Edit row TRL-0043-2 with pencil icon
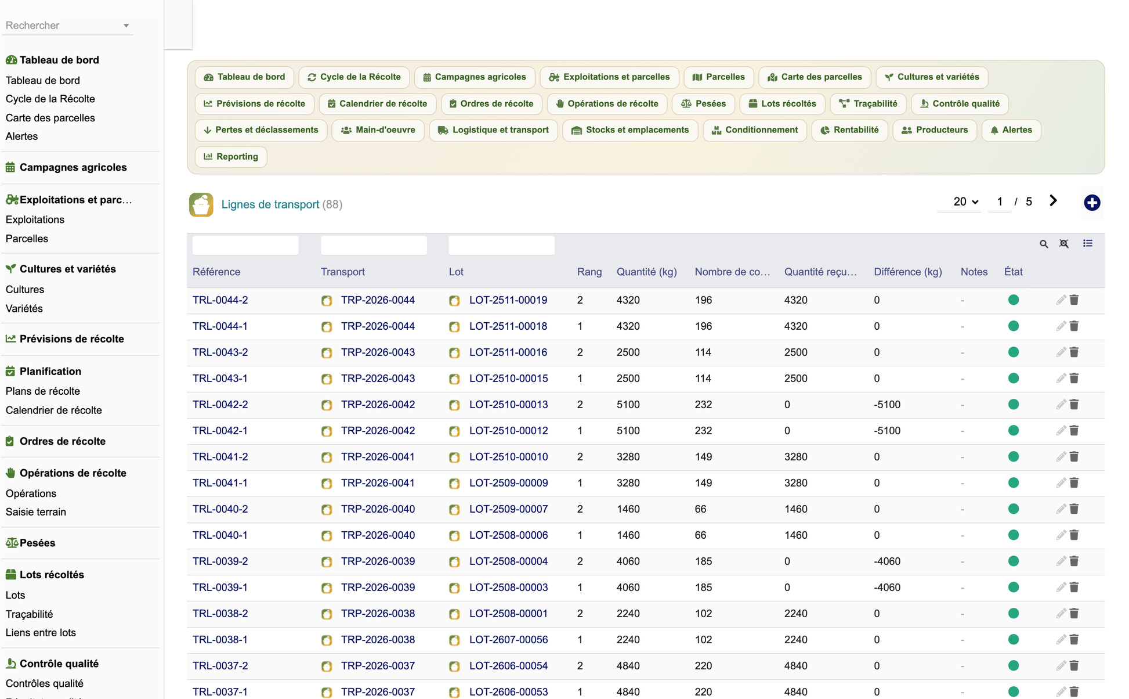 tap(1061, 352)
